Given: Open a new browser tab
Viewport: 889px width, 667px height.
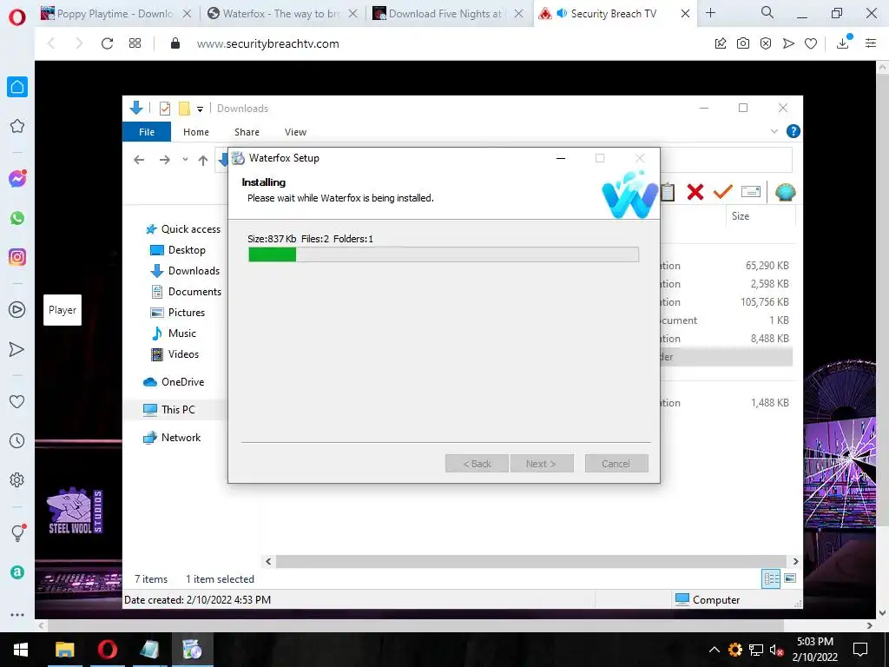Looking at the screenshot, I should point(710,13).
